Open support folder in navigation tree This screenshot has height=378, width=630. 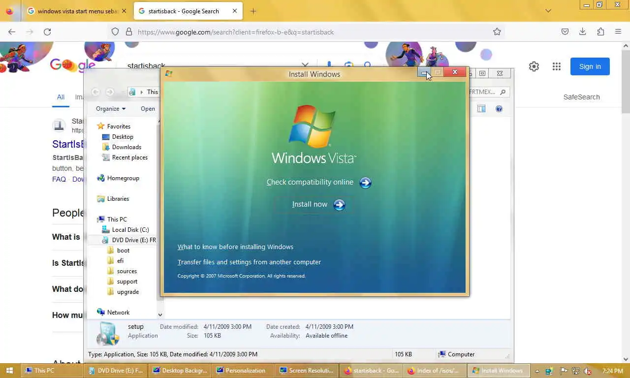[127, 282]
